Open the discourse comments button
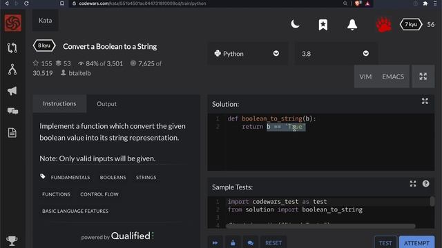The image size is (442, 248). [250, 243]
